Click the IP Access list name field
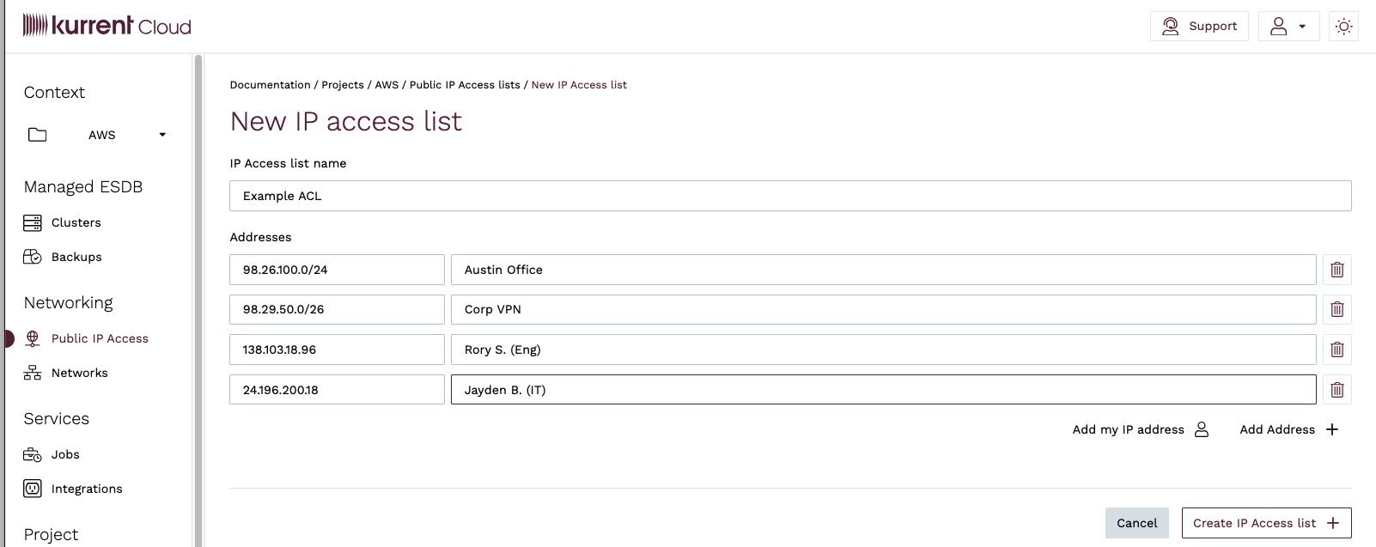The width and height of the screenshot is (1376, 547). 789,196
